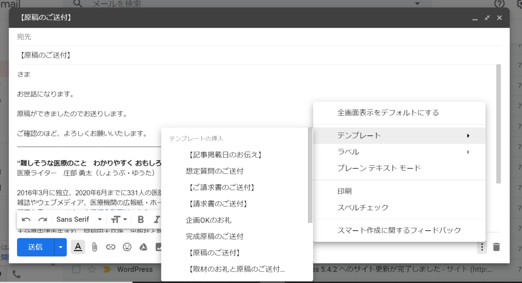Insert file from Google Drive

pyautogui.click(x=143, y=247)
